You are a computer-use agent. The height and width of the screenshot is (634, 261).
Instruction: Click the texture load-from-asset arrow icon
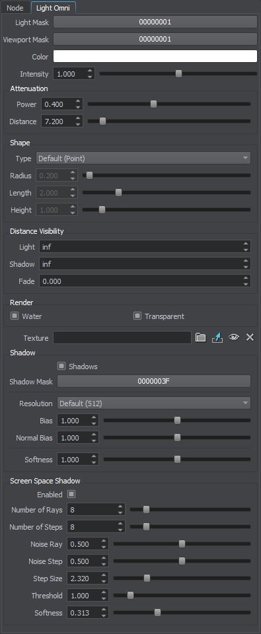217,337
